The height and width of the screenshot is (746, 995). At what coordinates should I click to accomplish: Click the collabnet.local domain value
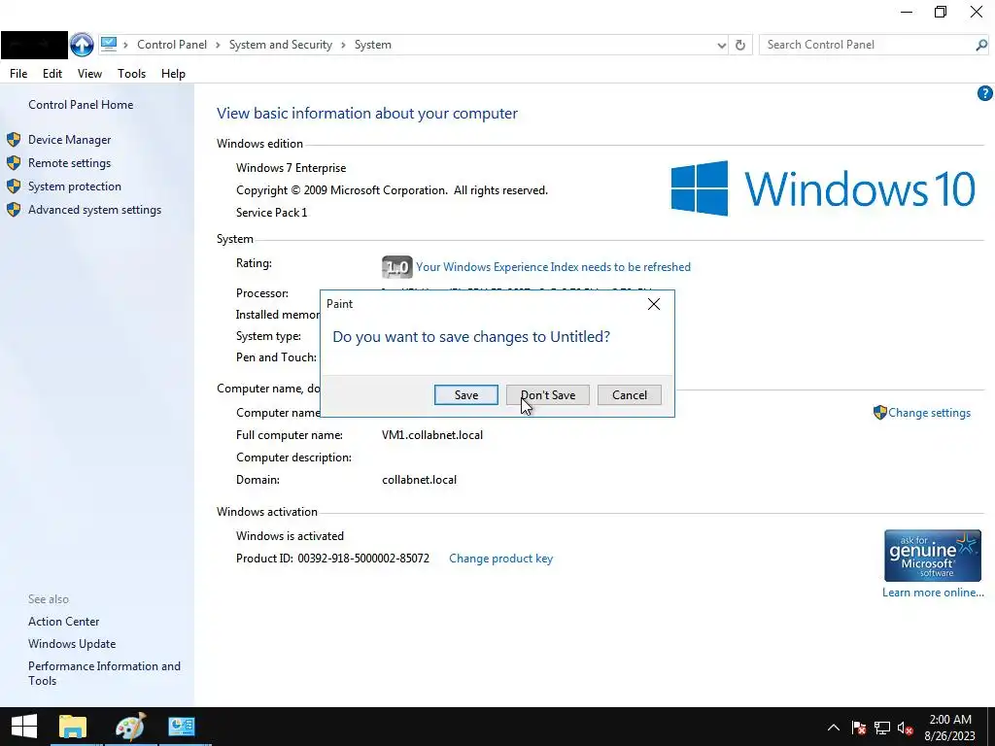(419, 480)
